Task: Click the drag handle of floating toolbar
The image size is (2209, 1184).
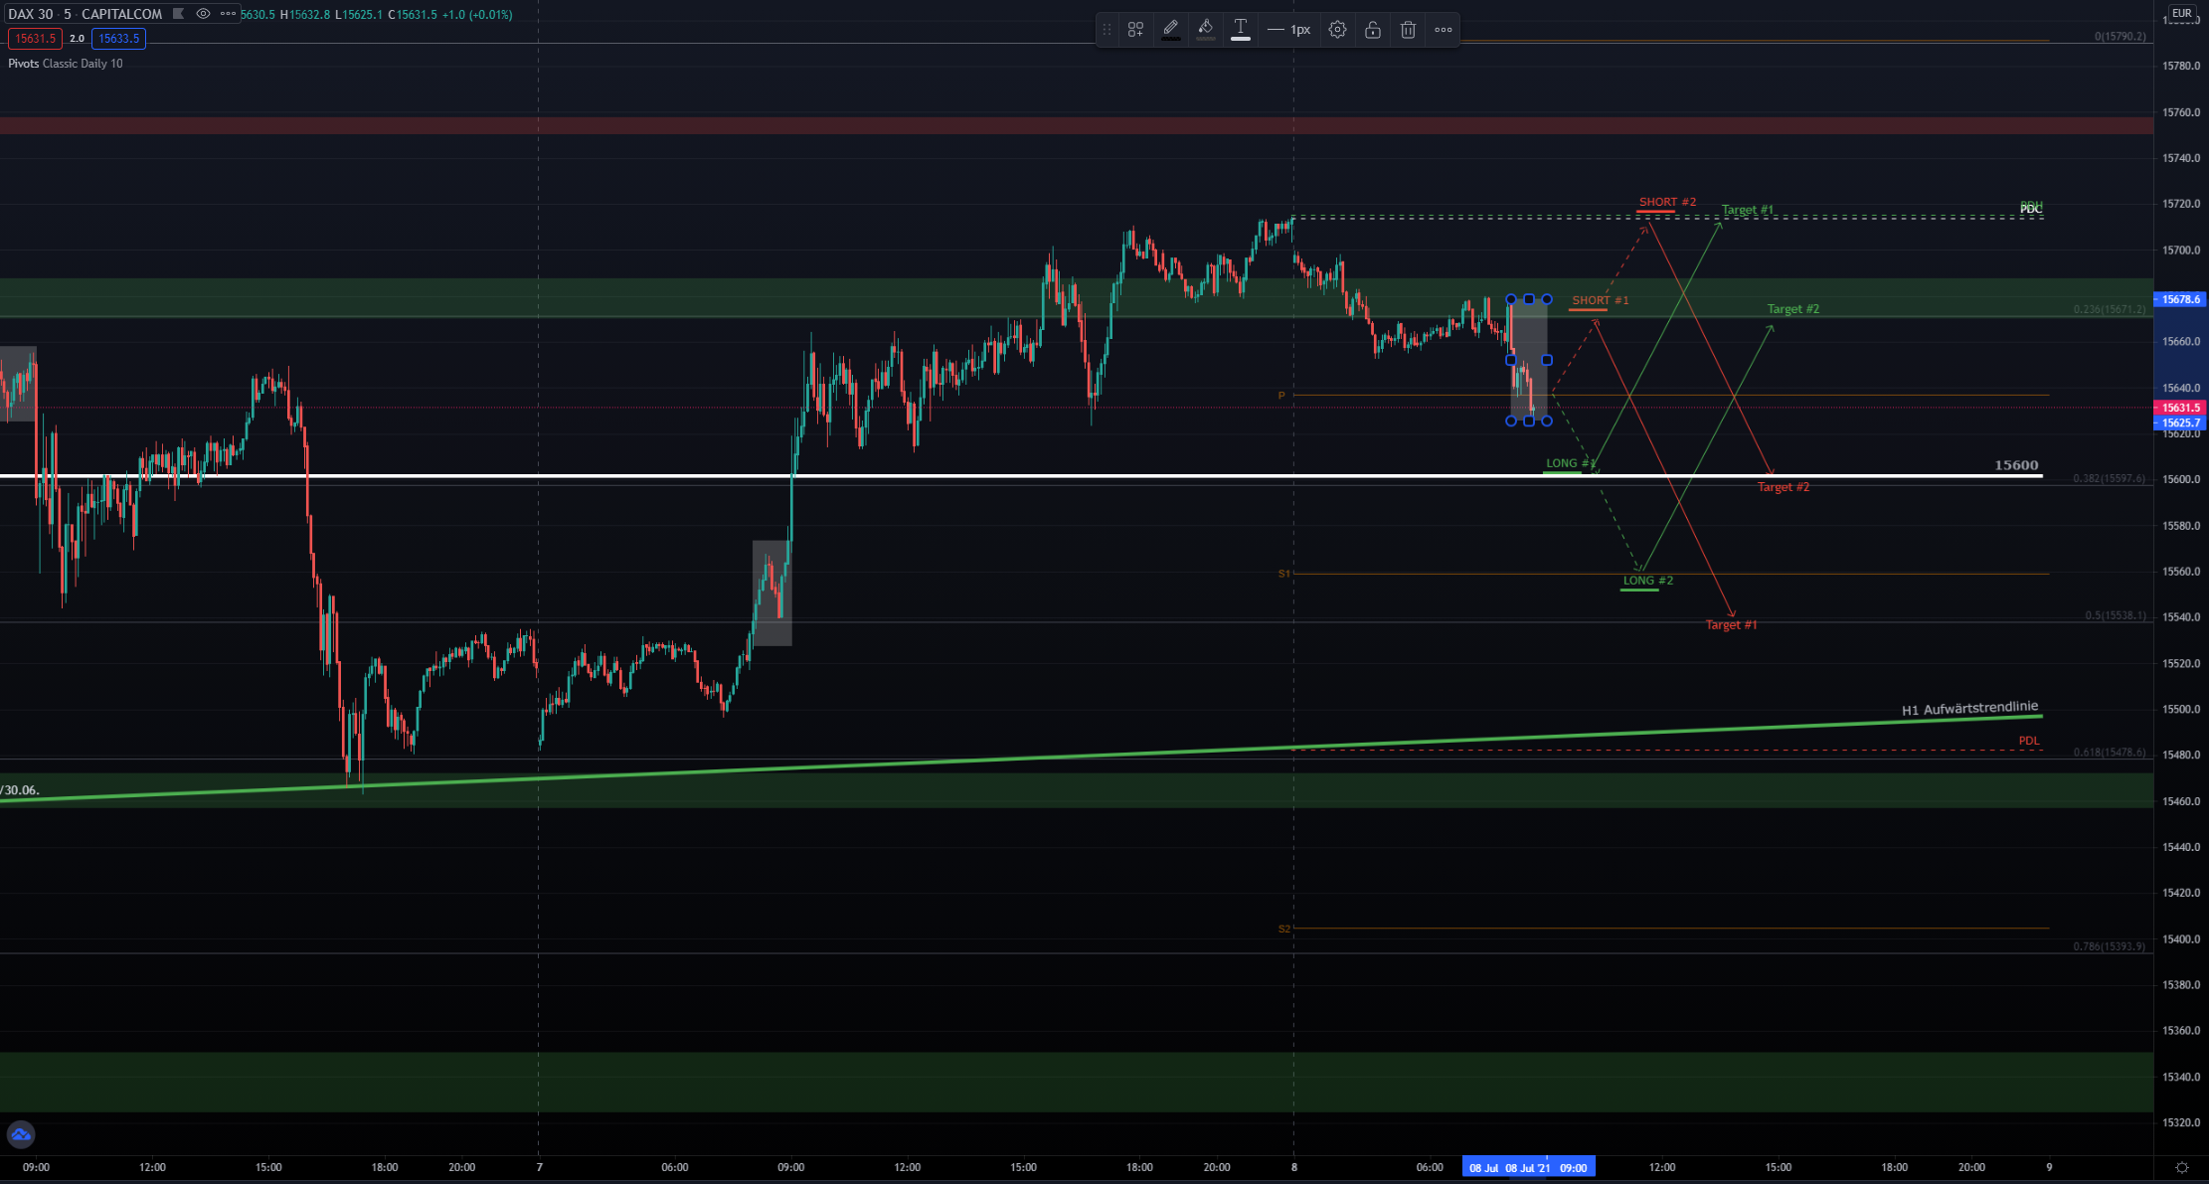Action: pyautogui.click(x=1106, y=30)
